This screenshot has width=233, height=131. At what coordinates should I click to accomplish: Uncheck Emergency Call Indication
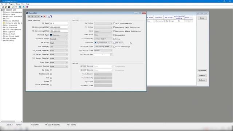[x=114, y=27]
